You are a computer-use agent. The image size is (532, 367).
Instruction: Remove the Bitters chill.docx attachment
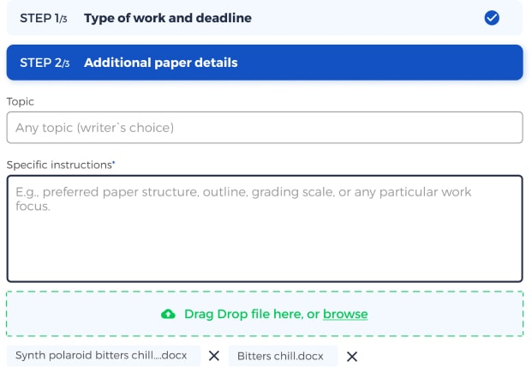click(351, 356)
